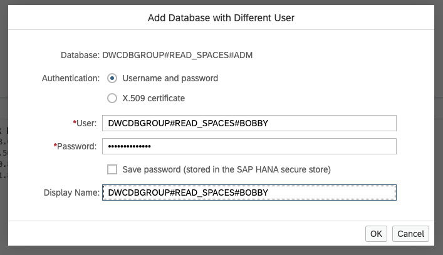Click the Display Name label

pyautogui.click(x=71, y=192)
